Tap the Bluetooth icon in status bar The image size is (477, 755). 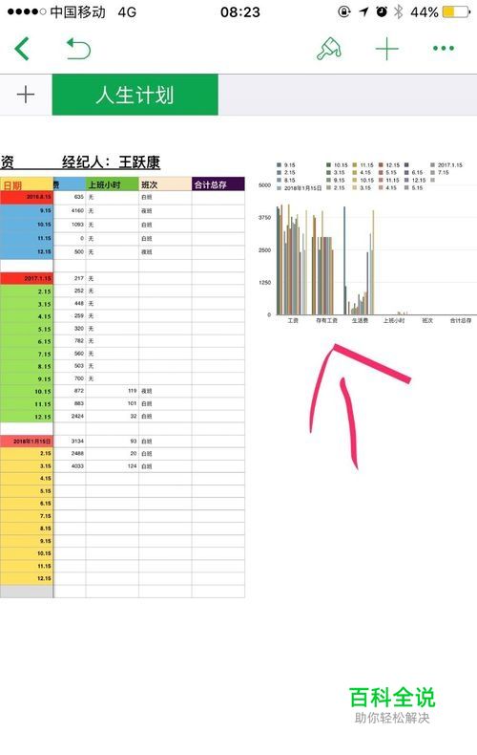(x=398, y=12)
